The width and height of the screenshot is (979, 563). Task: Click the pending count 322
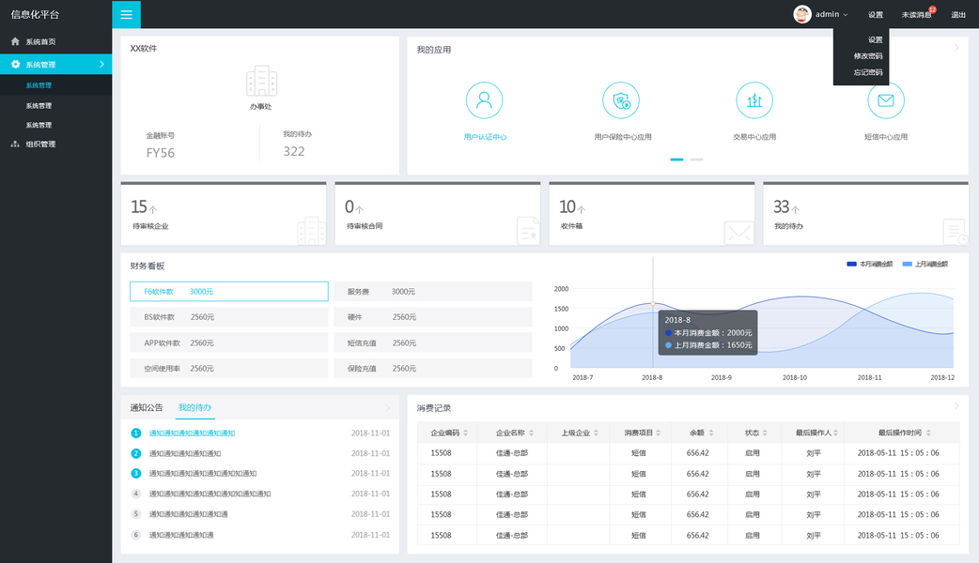pos(293,151)
